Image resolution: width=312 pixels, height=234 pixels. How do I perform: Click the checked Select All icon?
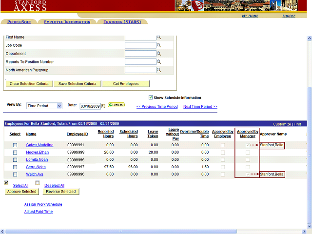coord(6,183)
